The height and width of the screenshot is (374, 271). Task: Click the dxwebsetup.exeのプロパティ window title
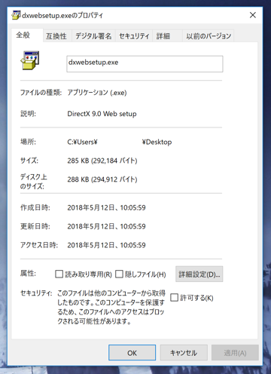(x=62, y=16)
